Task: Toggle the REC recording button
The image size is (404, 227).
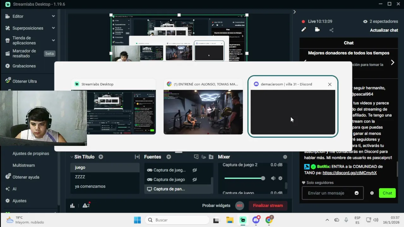Action: [240, 206]
